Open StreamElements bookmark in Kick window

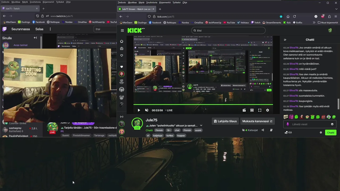[271, 23]
